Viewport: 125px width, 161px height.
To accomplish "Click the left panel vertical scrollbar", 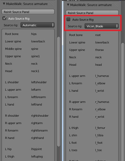I will (59, 92).
